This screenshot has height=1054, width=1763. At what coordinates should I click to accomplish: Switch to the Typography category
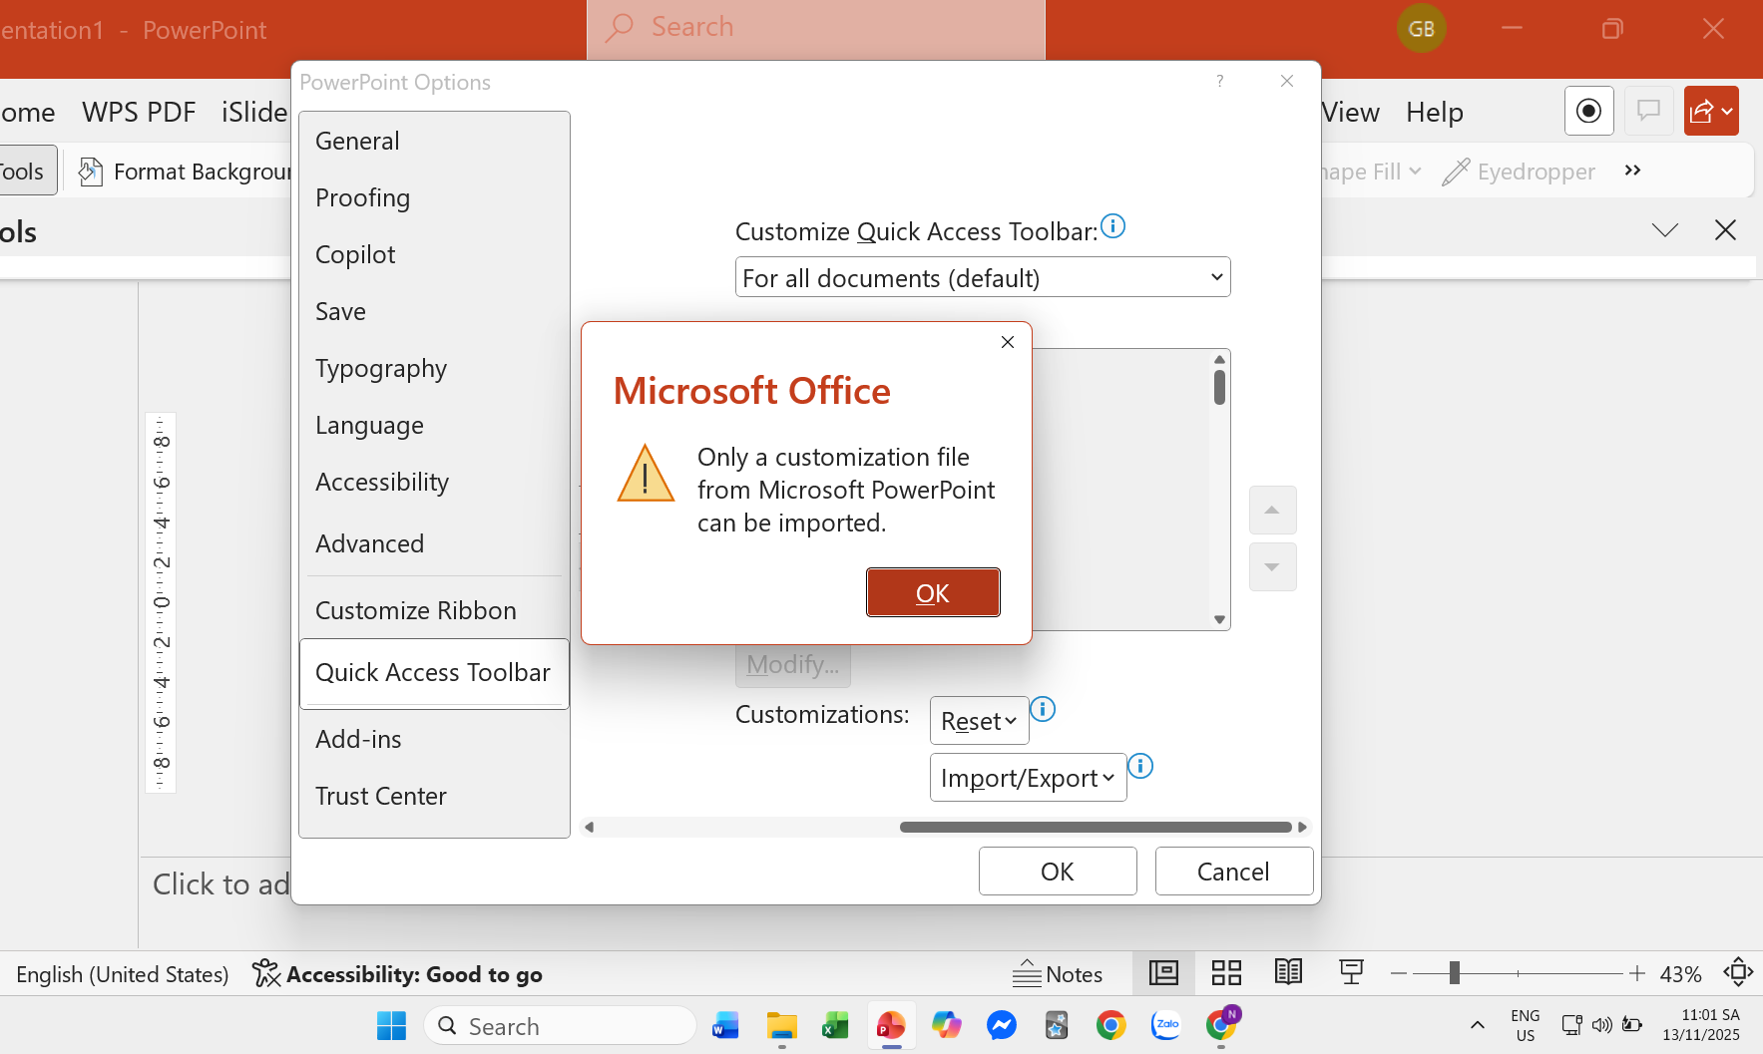click(434, 368)
